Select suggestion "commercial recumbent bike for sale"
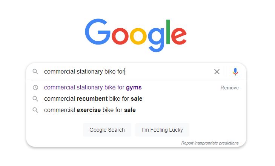This screenshot has width=275, height=166. (x=93, y=99)
